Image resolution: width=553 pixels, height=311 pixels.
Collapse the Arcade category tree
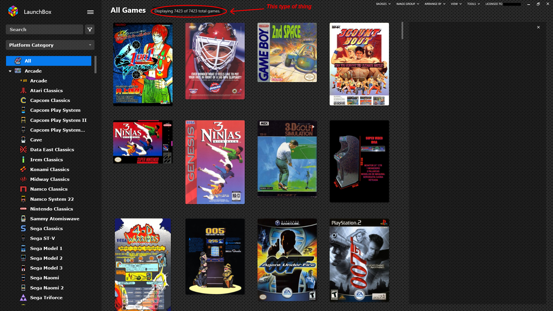point(10,71)
